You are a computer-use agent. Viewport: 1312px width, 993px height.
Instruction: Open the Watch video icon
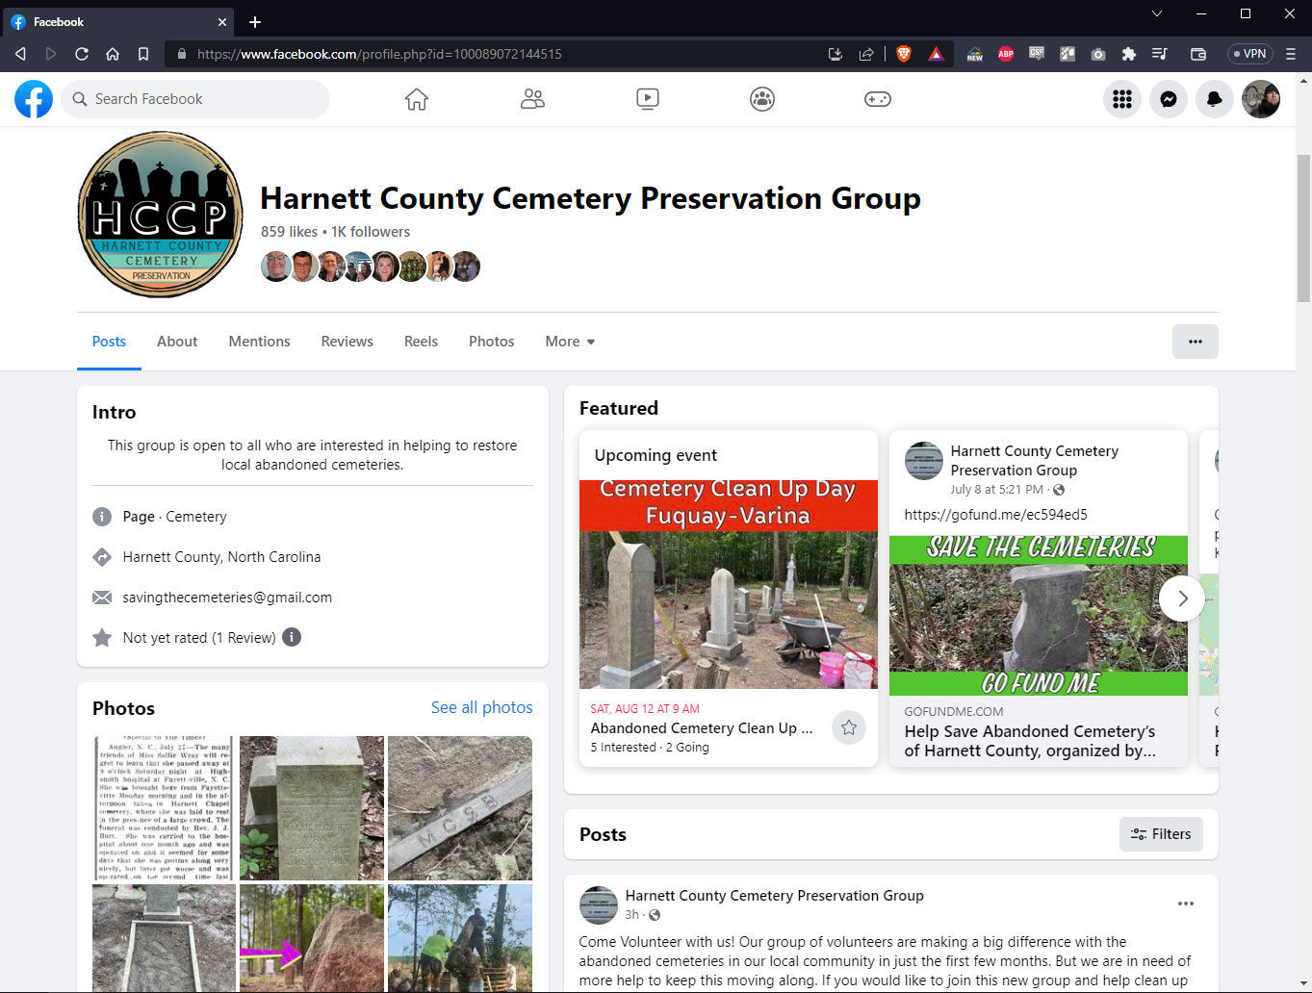[x=648, y=99]
